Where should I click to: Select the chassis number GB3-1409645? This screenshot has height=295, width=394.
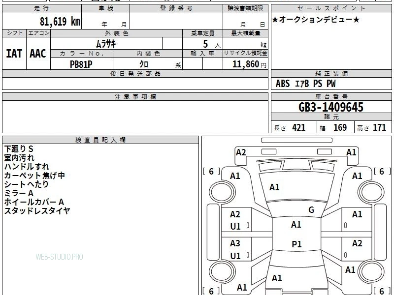pyautogui.click(x=331, y=107)
